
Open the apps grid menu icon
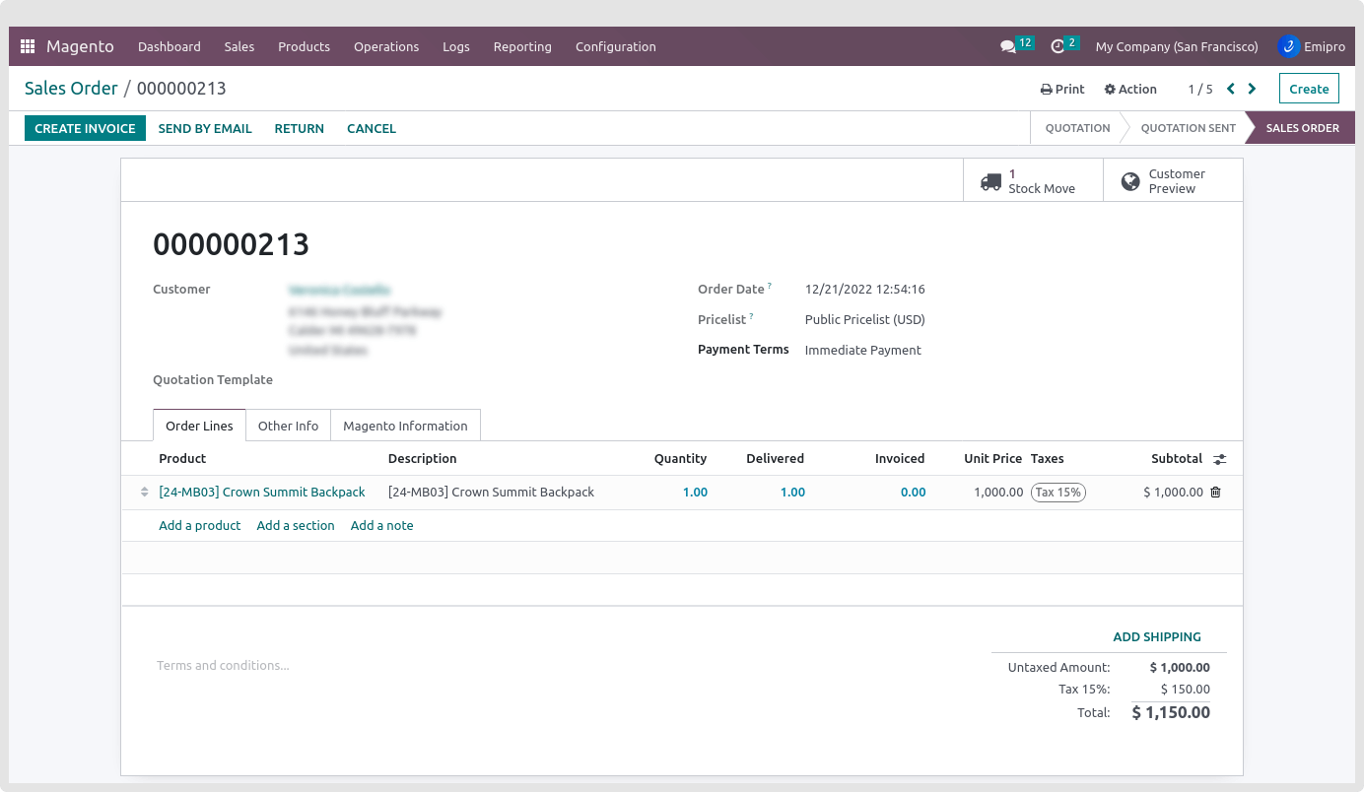pyautogui.click(x=28, y=46)
